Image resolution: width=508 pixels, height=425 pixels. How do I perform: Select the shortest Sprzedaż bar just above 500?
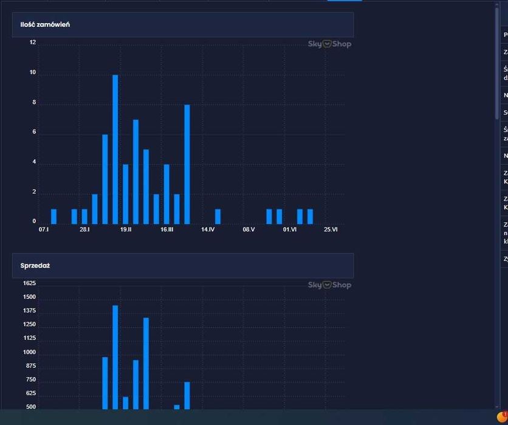[177, 407]
